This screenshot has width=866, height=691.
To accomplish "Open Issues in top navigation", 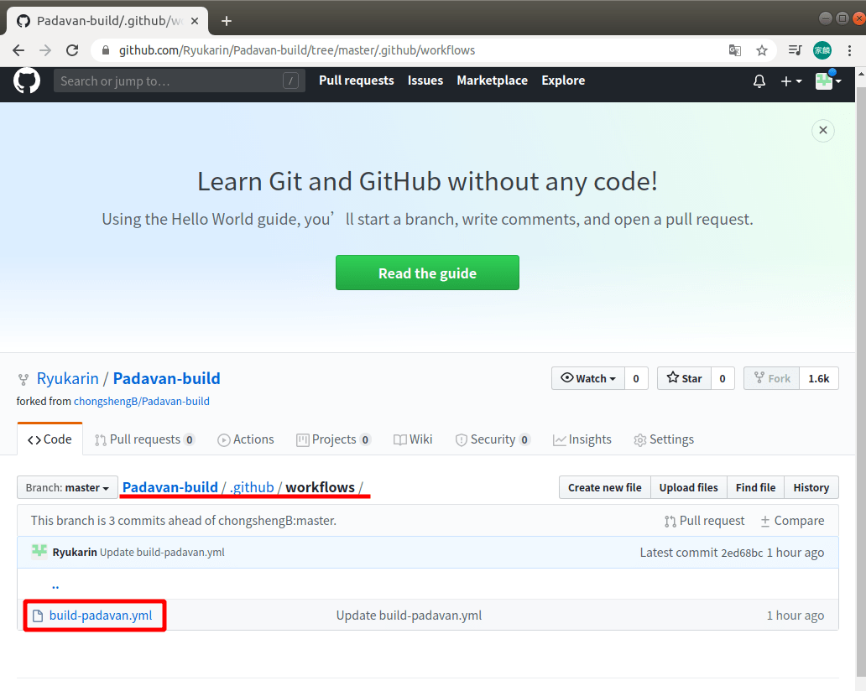I will tap(425, 81).
